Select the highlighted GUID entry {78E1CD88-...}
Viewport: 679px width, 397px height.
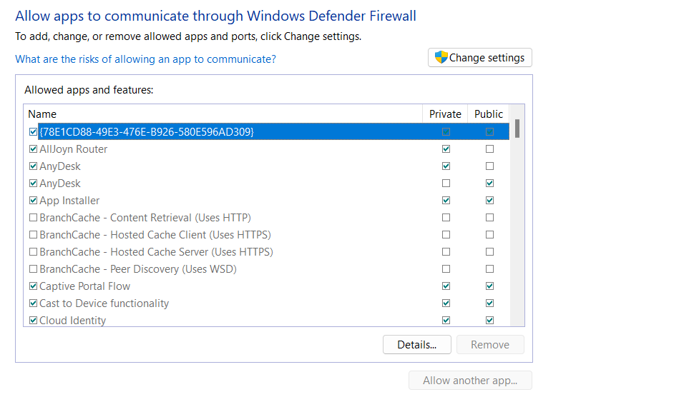(147, 132)
